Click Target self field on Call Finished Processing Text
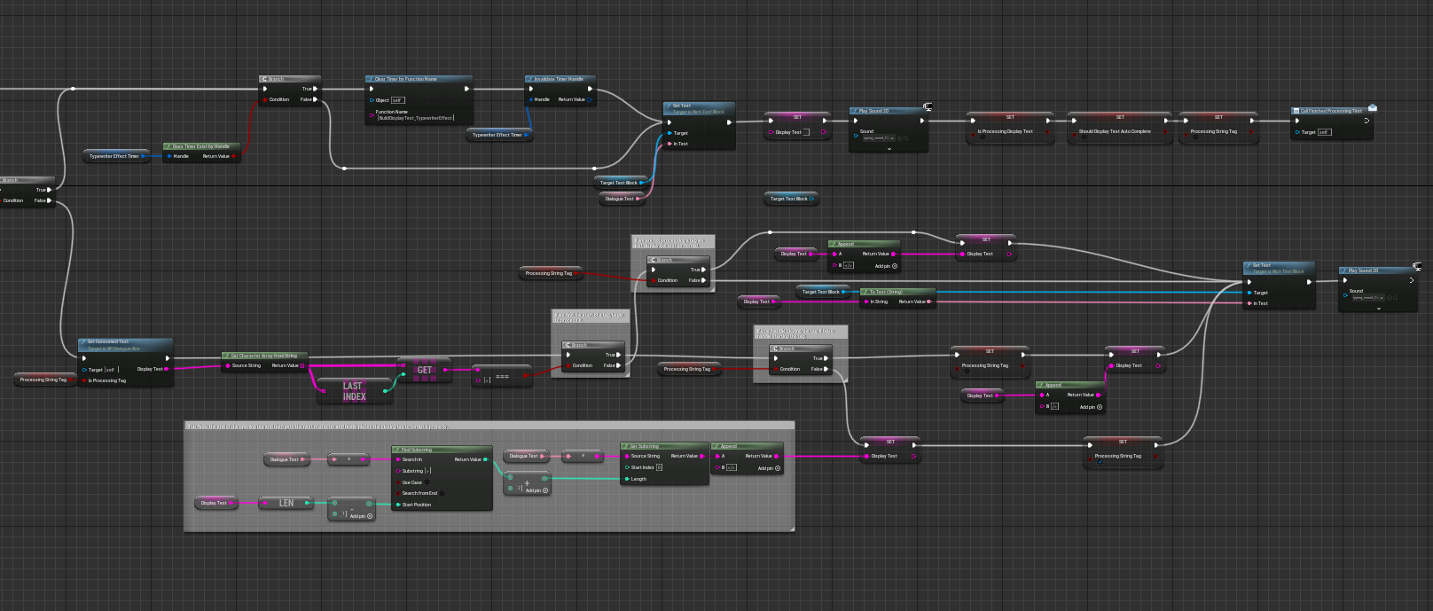 pos(1324,132)
